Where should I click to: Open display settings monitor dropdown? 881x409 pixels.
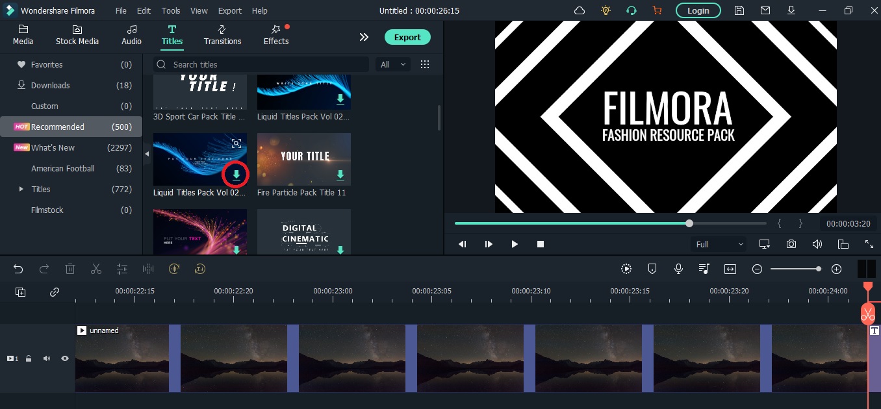(765, 244)
